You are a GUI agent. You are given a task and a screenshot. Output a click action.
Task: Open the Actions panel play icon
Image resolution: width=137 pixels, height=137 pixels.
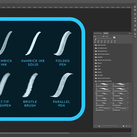135,10
